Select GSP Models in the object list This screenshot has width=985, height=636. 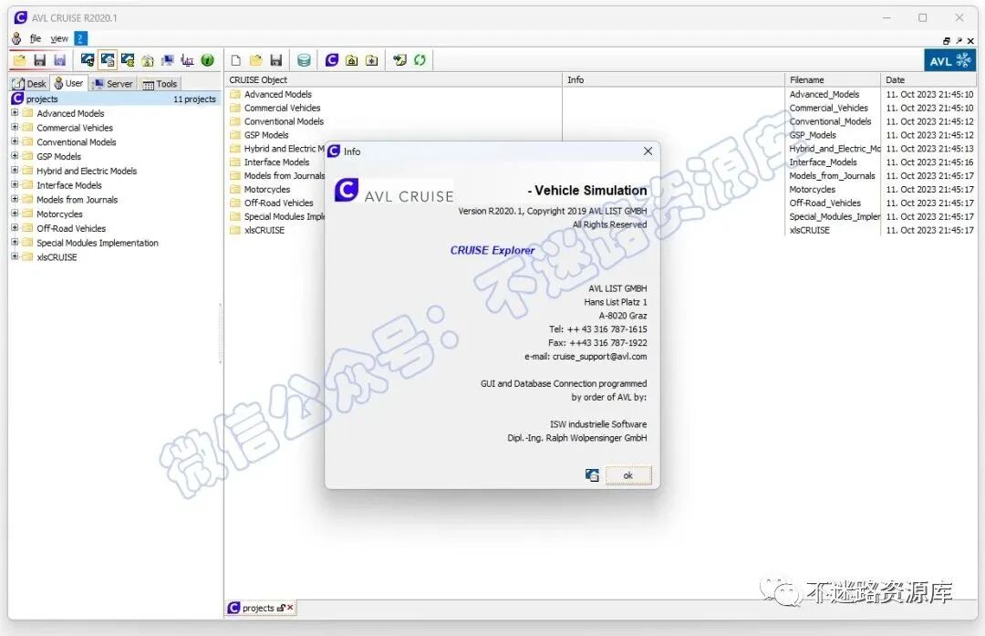tap(266, 135)
